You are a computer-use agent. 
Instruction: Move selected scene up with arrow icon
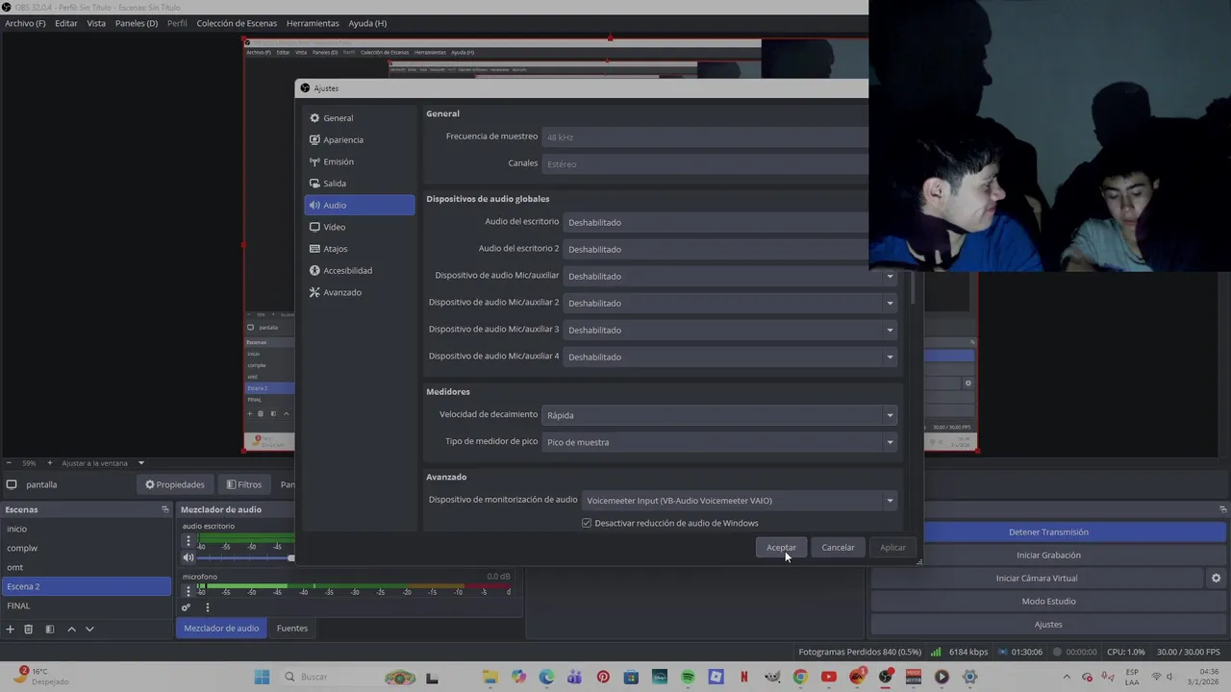[x=71, y=629]
